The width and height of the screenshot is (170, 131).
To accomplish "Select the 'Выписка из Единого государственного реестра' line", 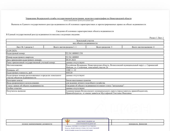I will 79,25.
